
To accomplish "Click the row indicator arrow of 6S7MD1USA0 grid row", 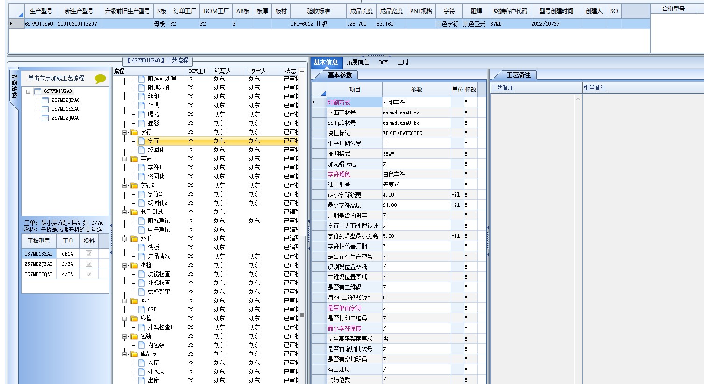I will click(11, 23).
